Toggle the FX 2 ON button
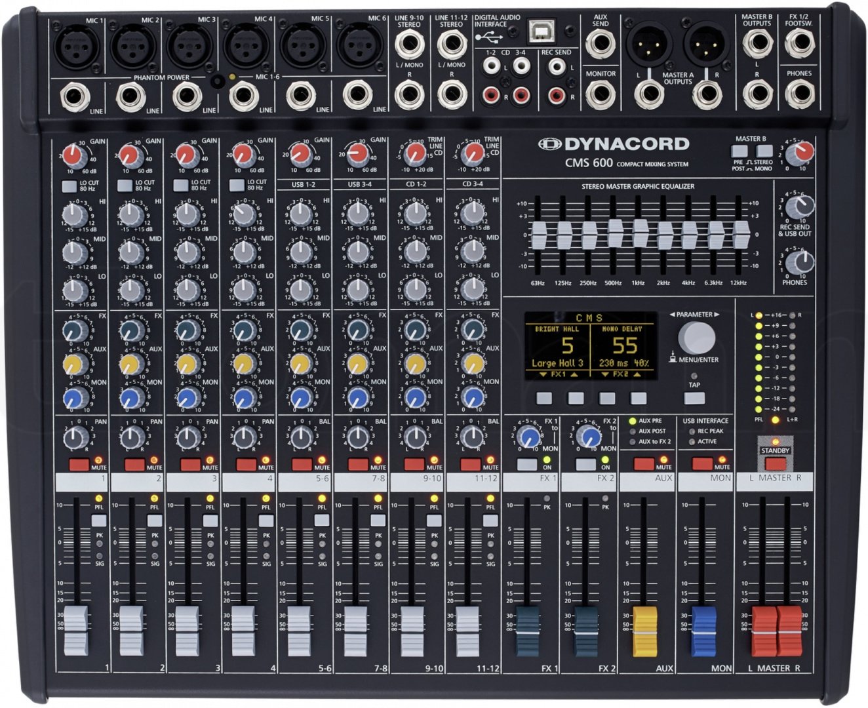Viewport: 868px width, 708px height. tap(585, 464)
